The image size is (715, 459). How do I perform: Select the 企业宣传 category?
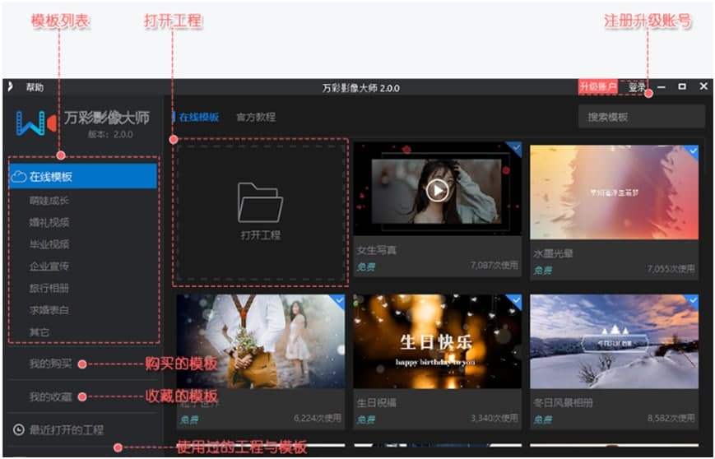pos(49,267)
